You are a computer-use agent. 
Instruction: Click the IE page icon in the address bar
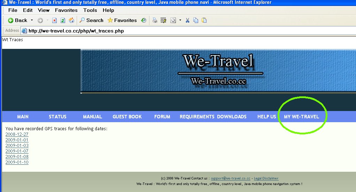click(x=24, y=31)
